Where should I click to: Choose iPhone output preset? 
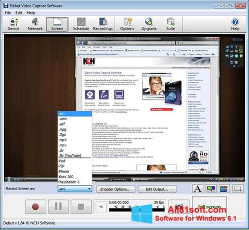(75, 171)
